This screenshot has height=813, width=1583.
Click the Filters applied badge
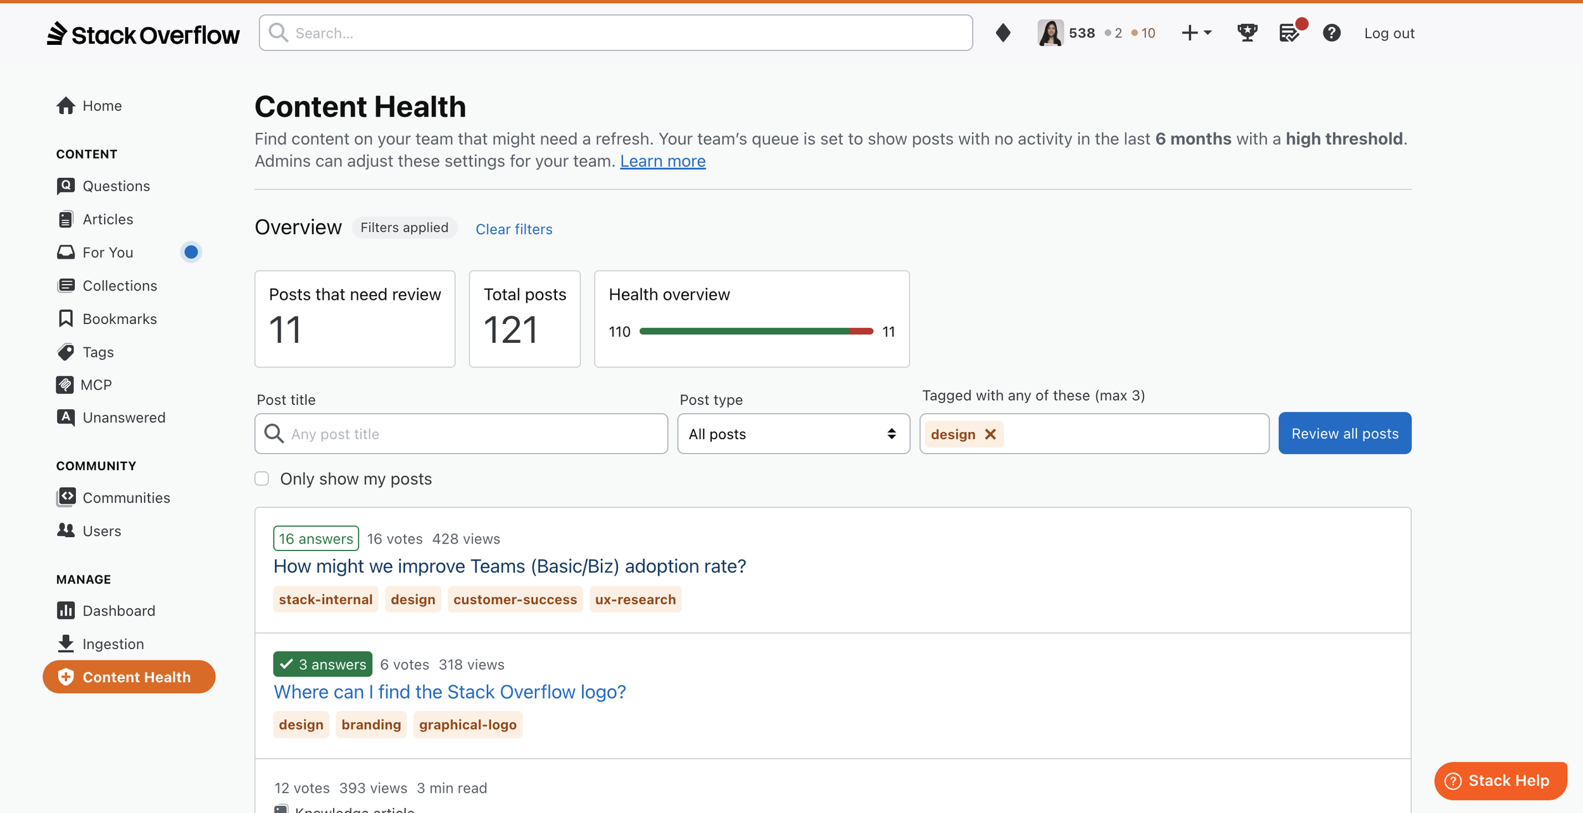pyautogui.click(x=405, y=228)
